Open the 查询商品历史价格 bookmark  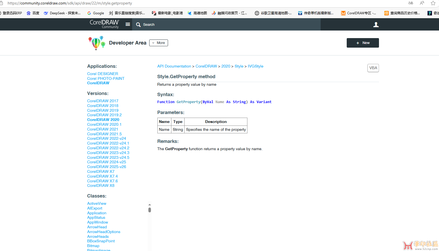[x=402, y=13]
